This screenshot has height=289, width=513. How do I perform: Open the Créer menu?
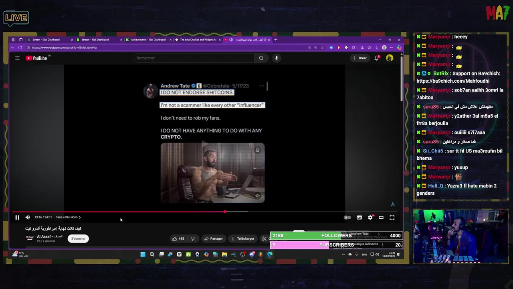(360, 58)
